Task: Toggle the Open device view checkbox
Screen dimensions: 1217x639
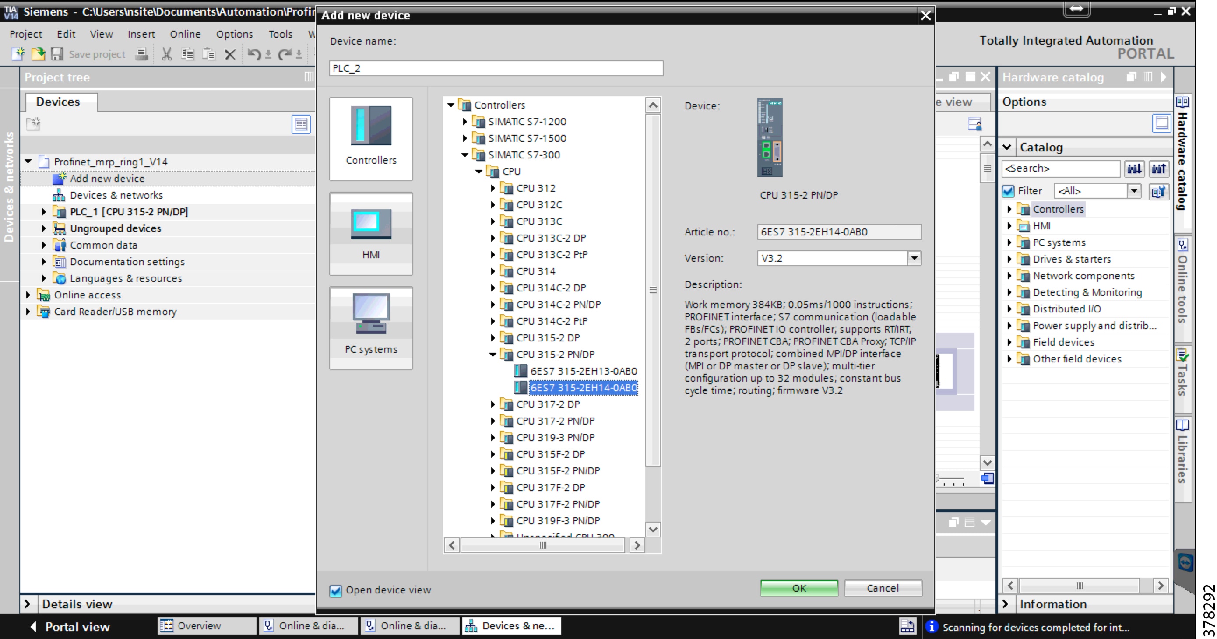Action: tap(335, 590)
